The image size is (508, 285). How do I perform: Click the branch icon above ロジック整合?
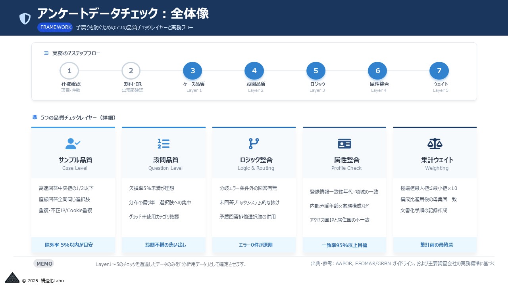[x=254, y=144]
